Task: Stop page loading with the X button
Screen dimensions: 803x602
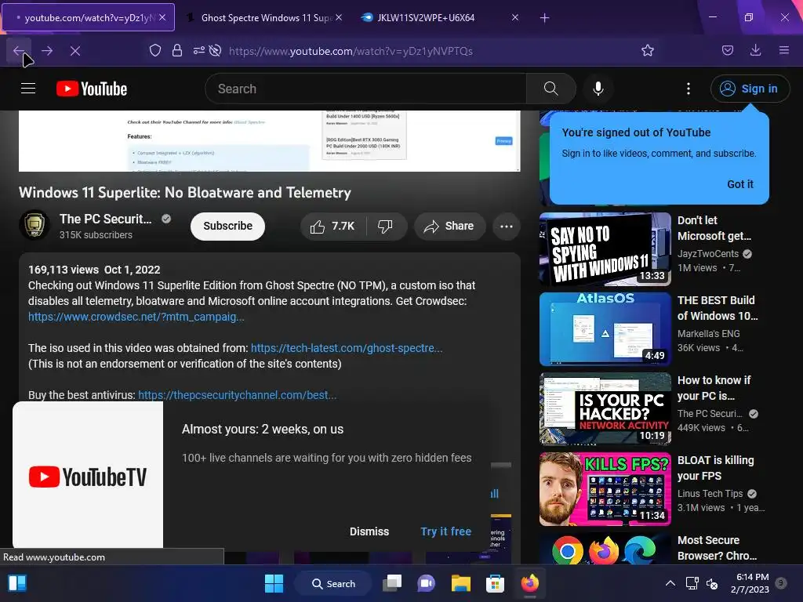Action: [75, 51]
